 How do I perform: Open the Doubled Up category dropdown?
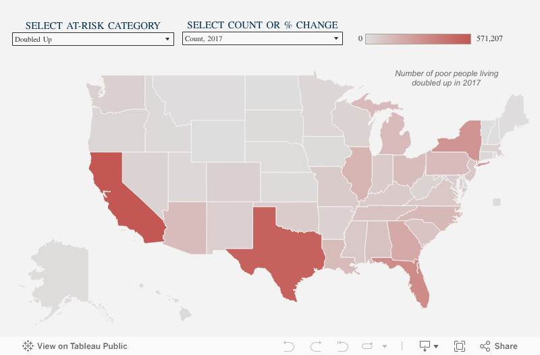(93, 39)
